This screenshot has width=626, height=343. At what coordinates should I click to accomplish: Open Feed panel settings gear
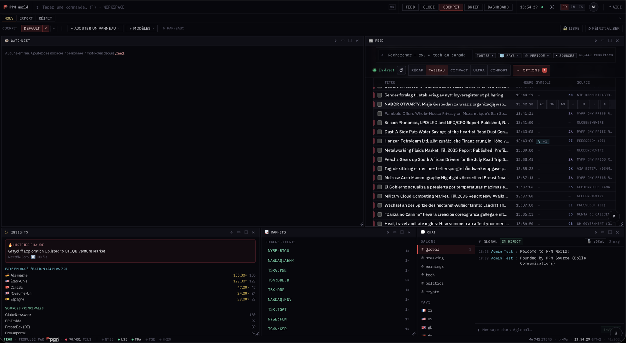tap(595, 41)
